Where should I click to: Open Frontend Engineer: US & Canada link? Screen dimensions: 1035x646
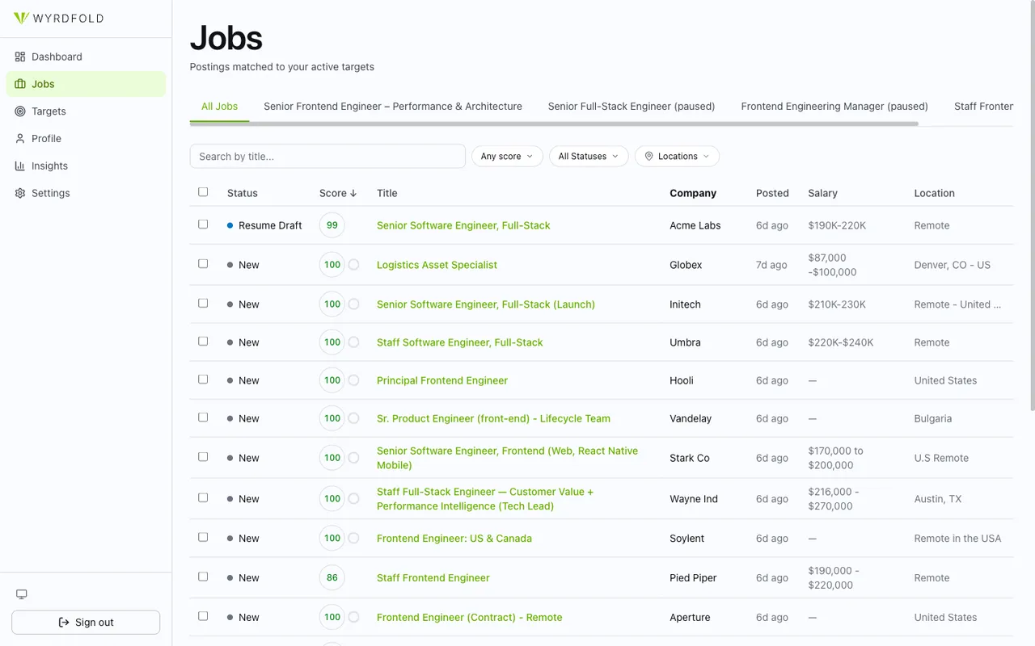pos(454,539)
